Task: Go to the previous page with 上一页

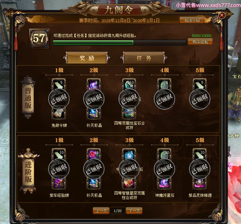Action: (101, 211)
